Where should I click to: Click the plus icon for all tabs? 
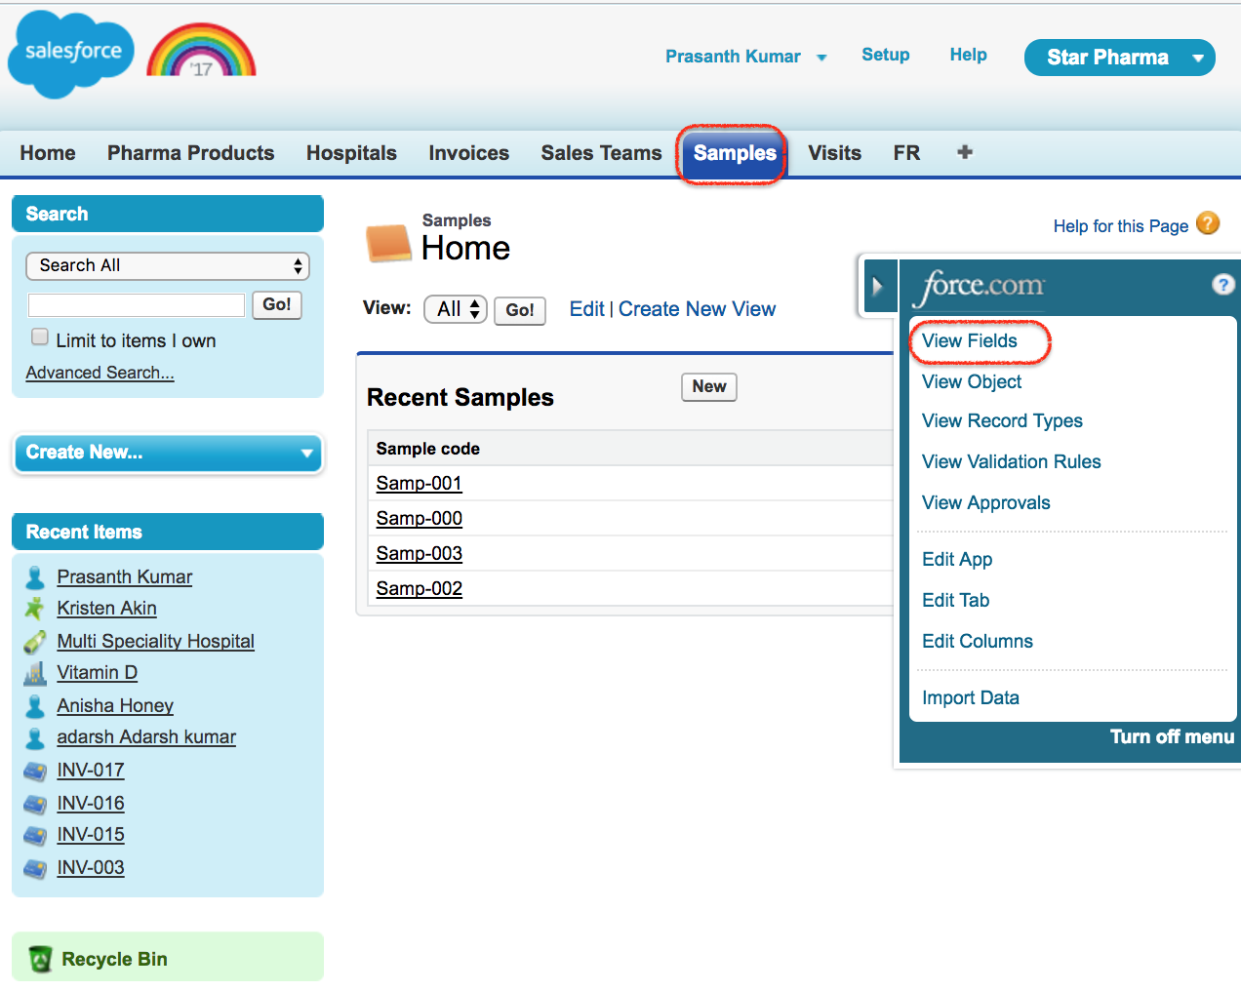pos(965,152)
